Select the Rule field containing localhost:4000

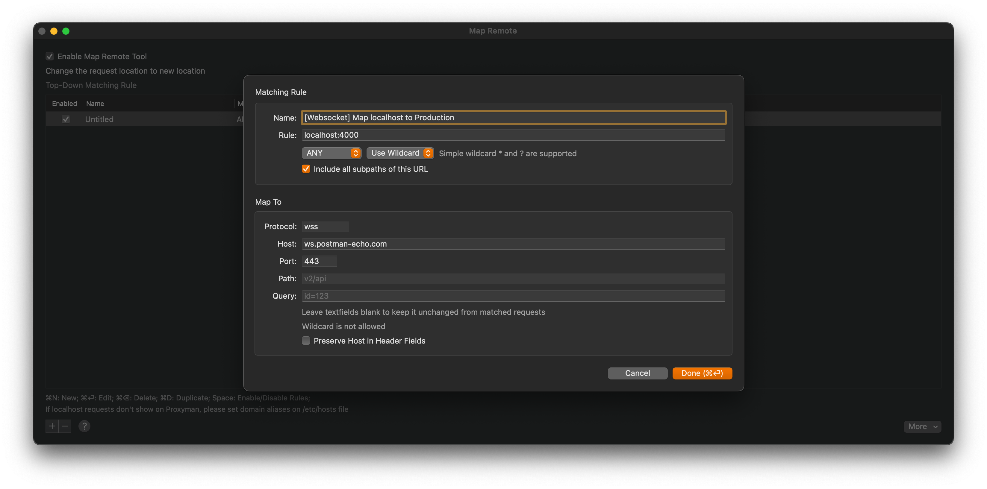pyautogui.click(x=514, y=135)
